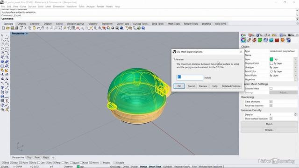This screenshot has width=299, height=168.
Task: Switch to the Mesh Tools toolbar tab
Action: [174, 24]
